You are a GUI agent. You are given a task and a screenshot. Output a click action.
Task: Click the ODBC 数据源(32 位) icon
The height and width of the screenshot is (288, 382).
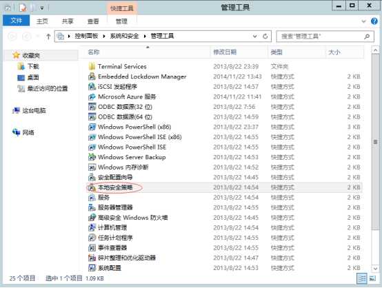point(92,107)
